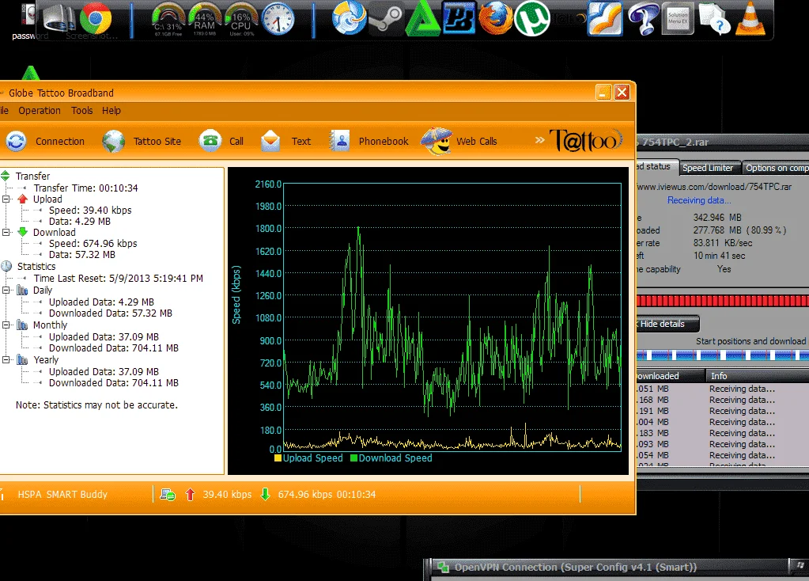The image size is (809, 581).
Task: Click the Connection refresh icon
Action: coord(16,141)
